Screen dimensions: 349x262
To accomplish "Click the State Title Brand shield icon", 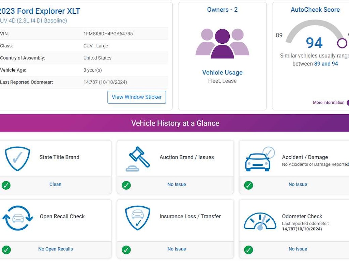I will pos(17,159).
